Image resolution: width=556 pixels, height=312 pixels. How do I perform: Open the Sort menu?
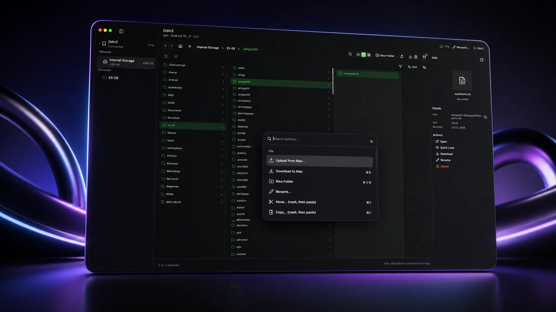click(412, 67)
